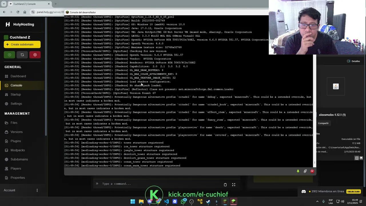The width and height of the screenshot is (366, 206).
Task: Click the red close icon in developer console
Action: (x=312, y=171)
